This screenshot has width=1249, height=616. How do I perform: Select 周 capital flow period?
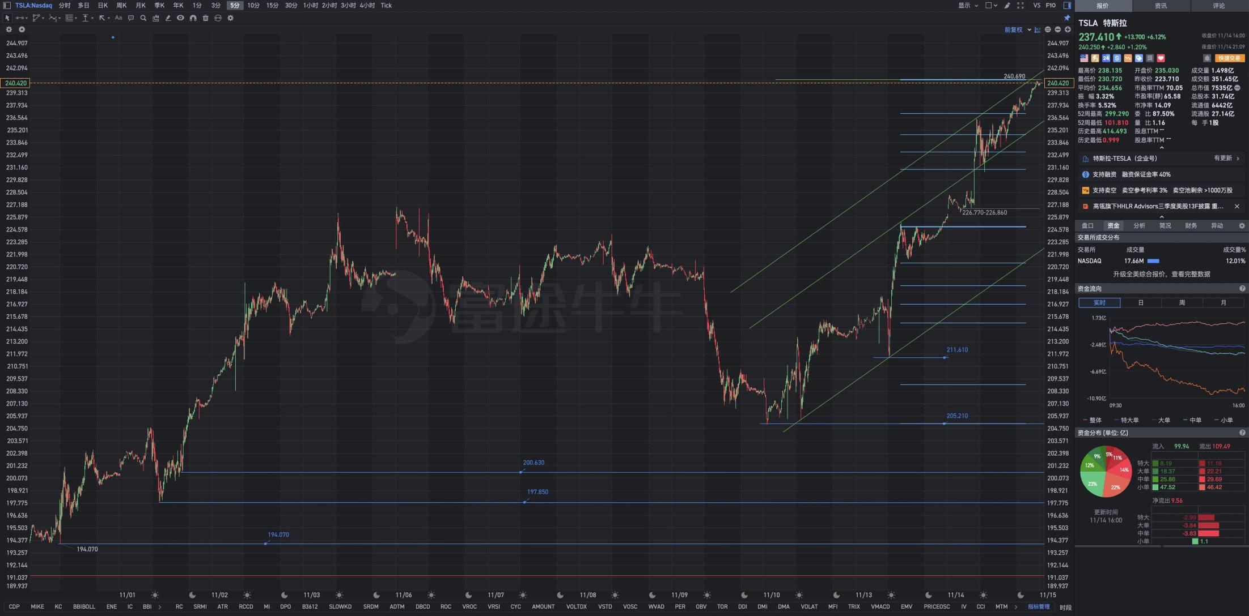pos(1182,303)
